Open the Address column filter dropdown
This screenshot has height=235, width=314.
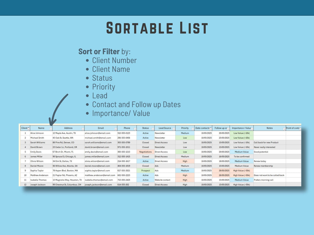83,129
